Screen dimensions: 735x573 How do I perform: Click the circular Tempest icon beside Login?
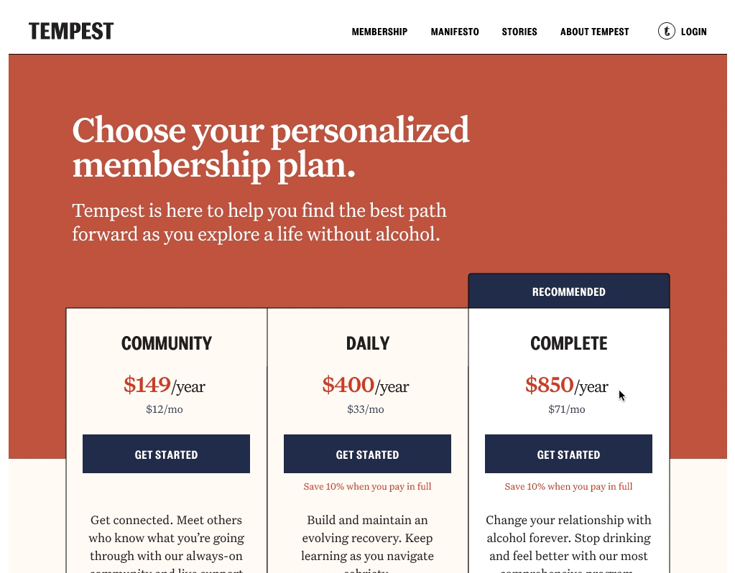point(666,32)
